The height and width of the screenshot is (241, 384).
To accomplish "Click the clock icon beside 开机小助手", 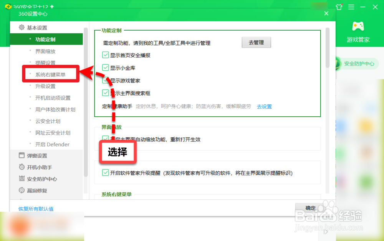I will point(22,167).
